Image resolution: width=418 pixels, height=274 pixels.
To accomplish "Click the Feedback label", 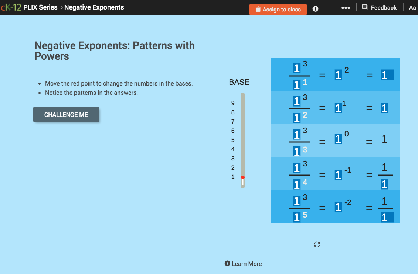I will tap(384, 7).
